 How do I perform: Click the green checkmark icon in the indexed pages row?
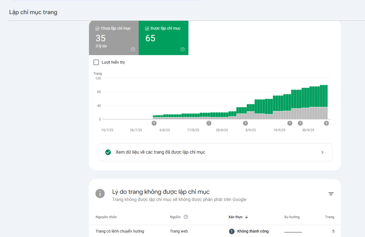(108, 152)
